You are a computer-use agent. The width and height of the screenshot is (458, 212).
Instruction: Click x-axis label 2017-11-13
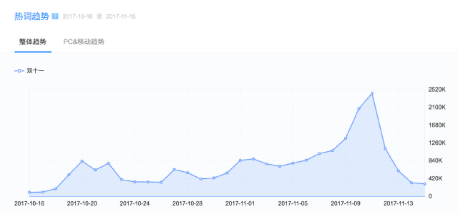click(398, 203)
